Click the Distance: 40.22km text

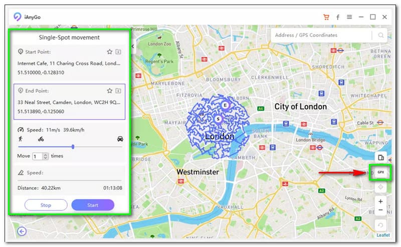click(39, 188)
